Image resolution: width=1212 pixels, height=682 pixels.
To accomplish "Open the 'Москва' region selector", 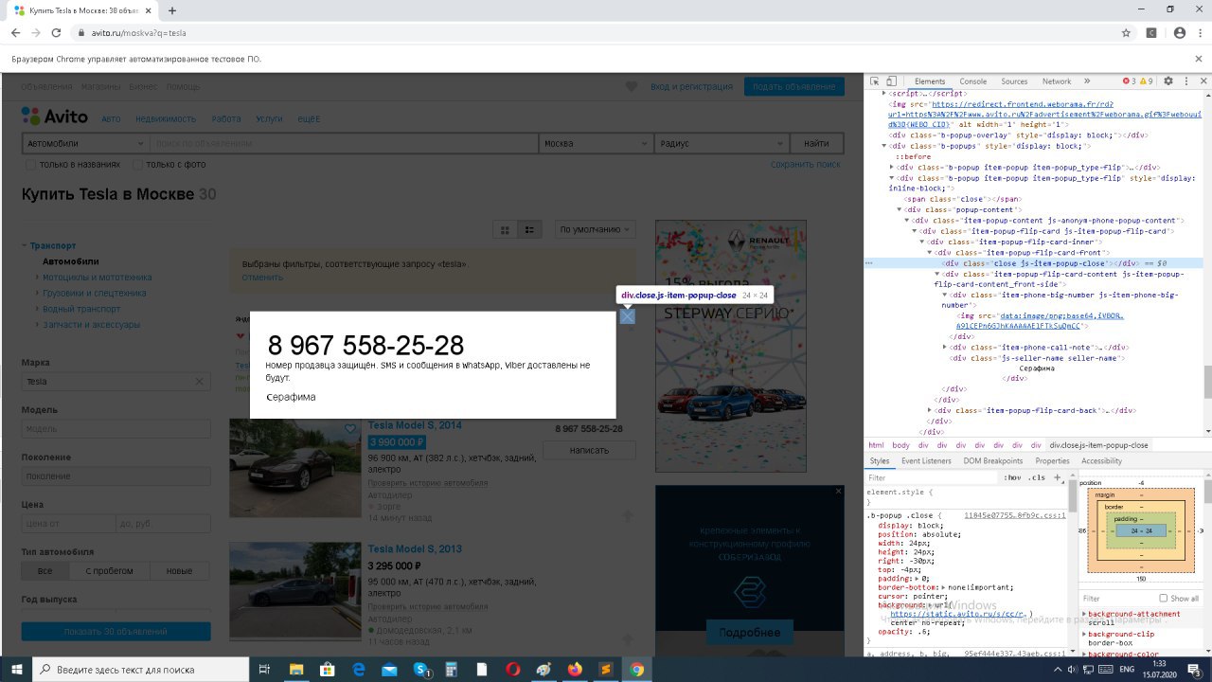I will tap(596, 143).
